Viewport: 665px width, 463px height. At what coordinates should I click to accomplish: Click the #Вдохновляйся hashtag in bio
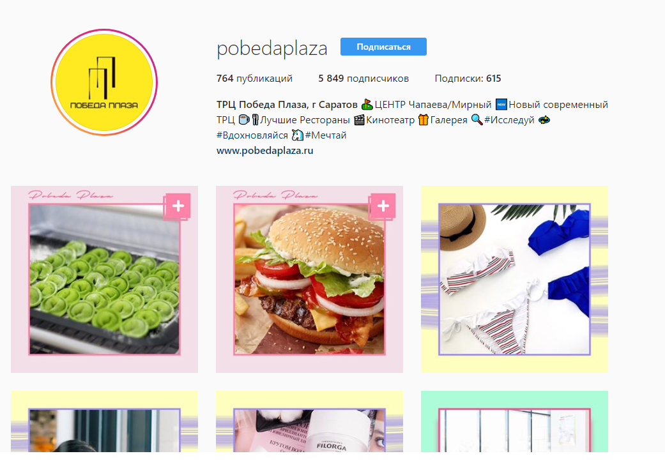pos(252,135)
